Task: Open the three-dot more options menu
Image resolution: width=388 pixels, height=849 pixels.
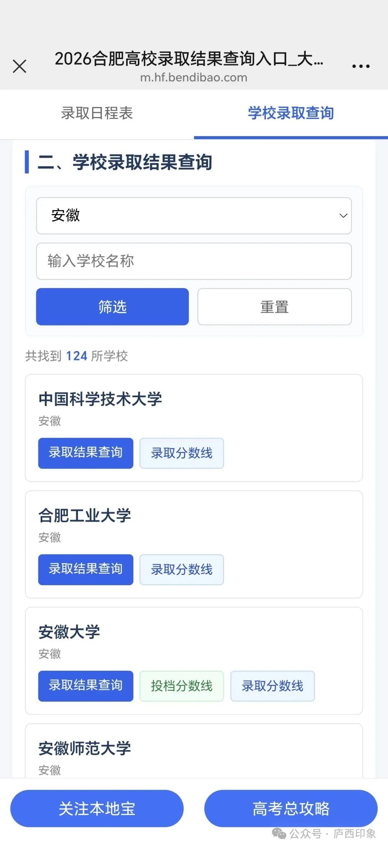Action: pos(361,66)
